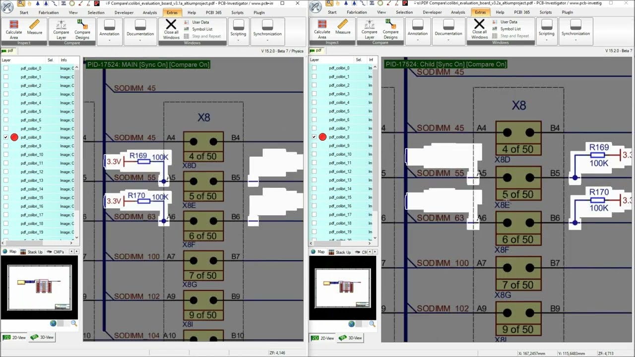This screenshot has width=635, height=357.
Task: Open Compare Designs in the right window
Action: click(390, 29)
